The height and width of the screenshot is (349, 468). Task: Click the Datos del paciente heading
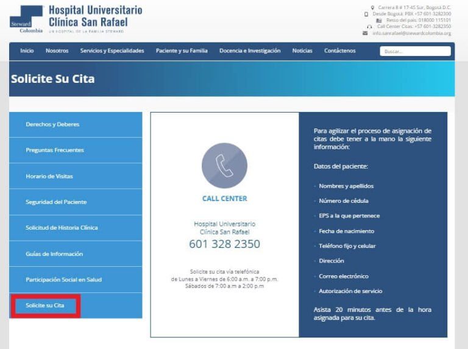coord(341,166)
